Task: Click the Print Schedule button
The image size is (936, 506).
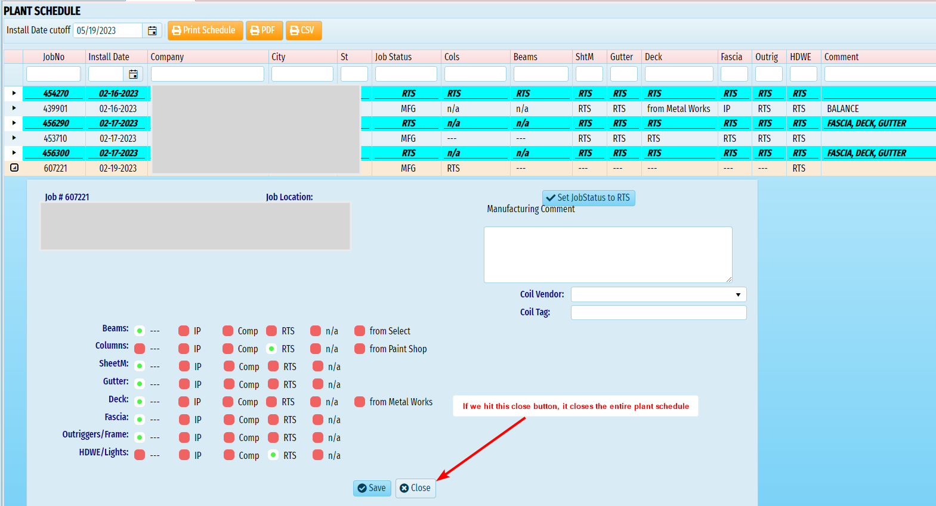Action: [205, 30]
